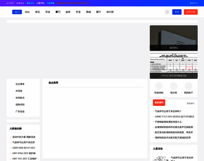Open 航空发动机增材制造结构强度 post
This screenshot has width=204, height=161.
[x=174, y=132]
